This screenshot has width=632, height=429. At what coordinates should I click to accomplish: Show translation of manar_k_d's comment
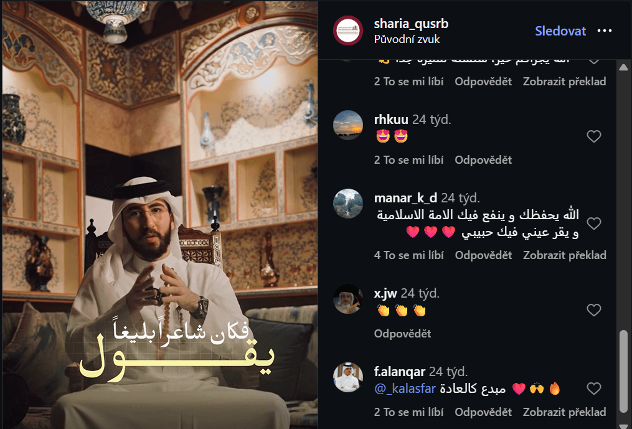tap(565, 255)
